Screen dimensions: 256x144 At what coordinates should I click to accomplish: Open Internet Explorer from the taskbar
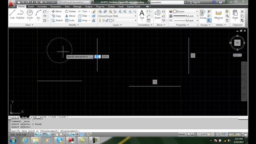pos(25,140)
